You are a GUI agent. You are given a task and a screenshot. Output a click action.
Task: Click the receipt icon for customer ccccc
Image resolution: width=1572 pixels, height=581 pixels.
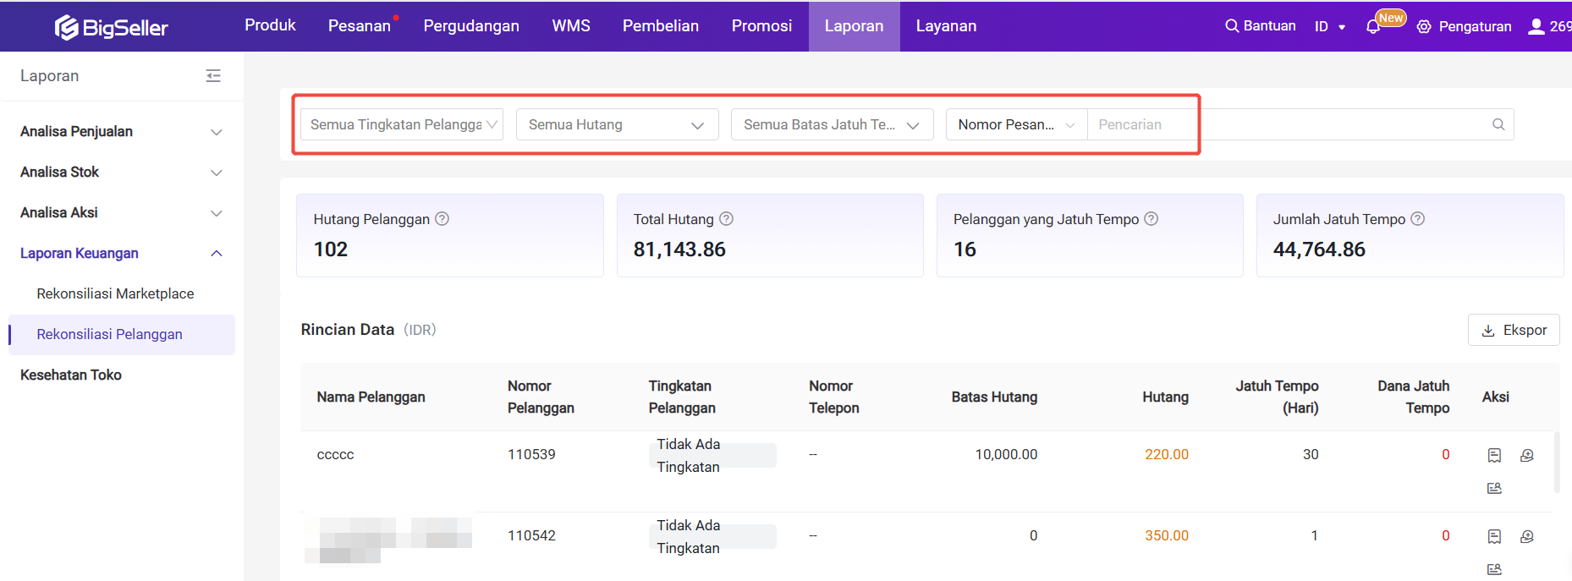tap(1494, 455)
